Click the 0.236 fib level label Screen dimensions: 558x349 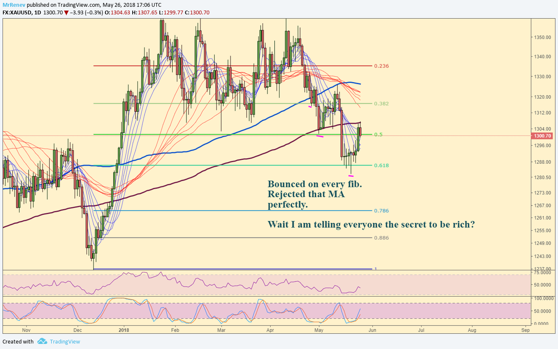pyautogui.click(x=381, y=66)
